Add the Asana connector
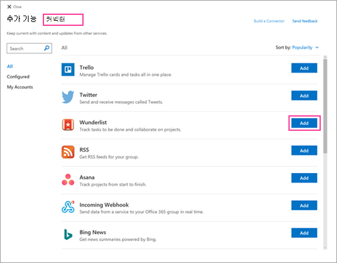This screenshot has height=263, width=337. 304,178
